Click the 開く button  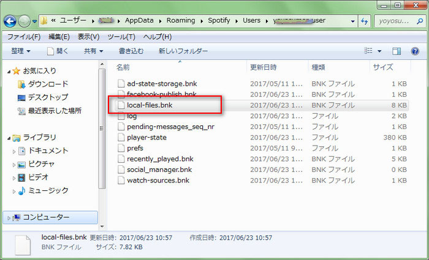[x=58, y=51]
